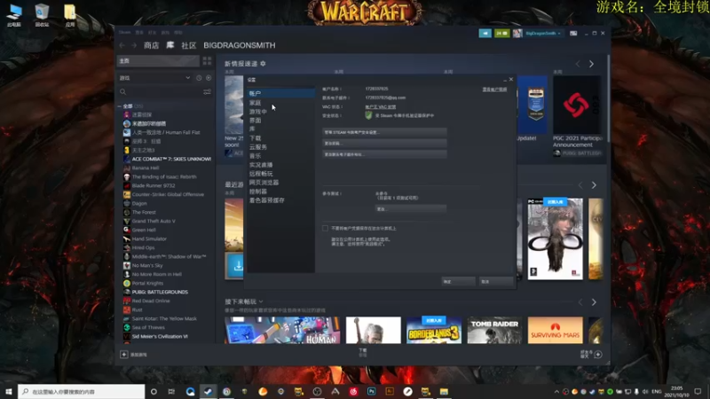Toggle don't save credentials checkbox

point(325,228)
